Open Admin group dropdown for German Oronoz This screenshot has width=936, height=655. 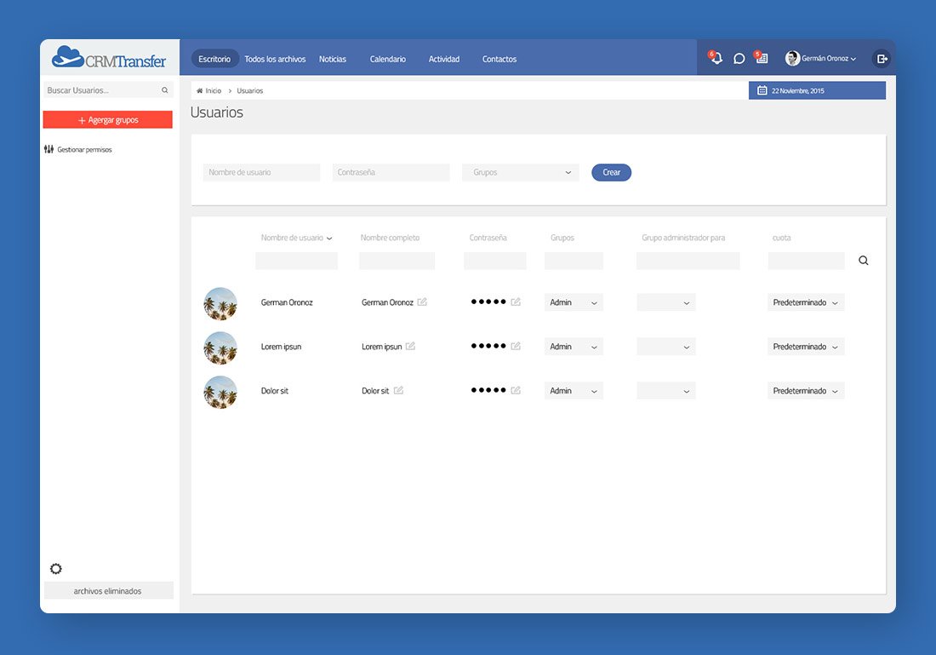[x=574, y=302]
